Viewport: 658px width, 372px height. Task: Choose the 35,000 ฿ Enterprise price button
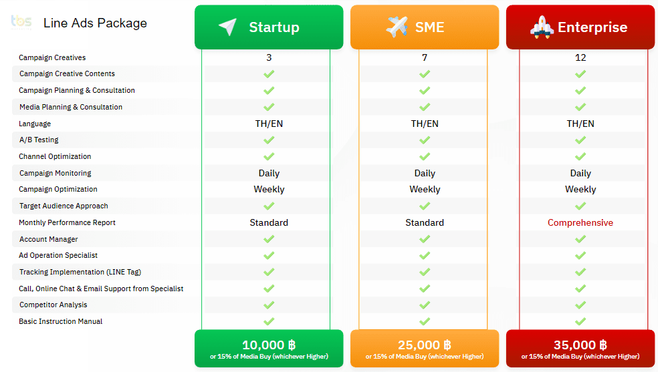[x=580, y=349]
